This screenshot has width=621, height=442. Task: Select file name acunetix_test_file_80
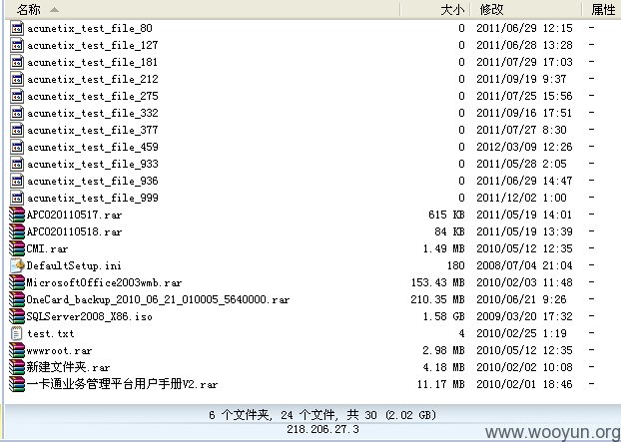pos(90,29)
